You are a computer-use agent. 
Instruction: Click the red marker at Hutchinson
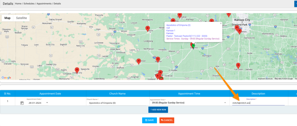pyautogui.click(x=139, y=62)
